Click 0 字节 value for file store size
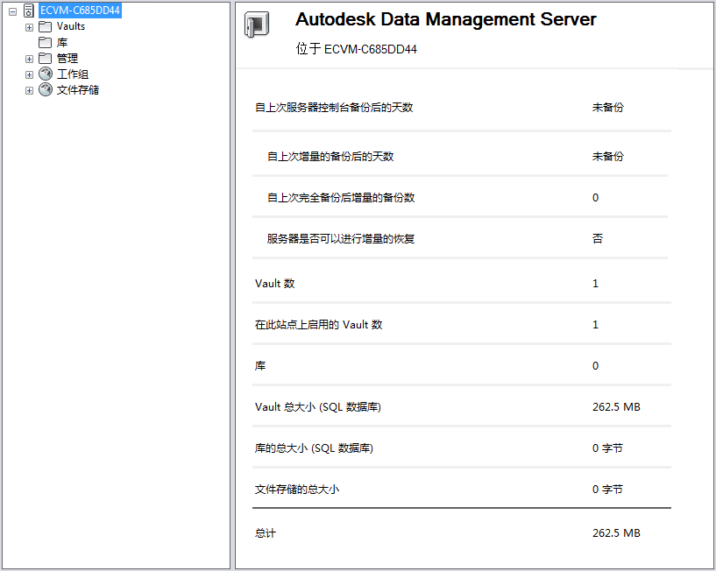The height and width of the screenshot is (571, 716). (x=608, y=490)
